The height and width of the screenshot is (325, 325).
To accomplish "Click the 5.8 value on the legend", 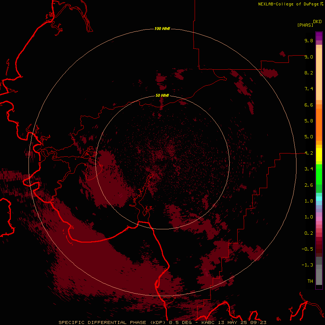I will pyautogui.click(x=309, y=121).
